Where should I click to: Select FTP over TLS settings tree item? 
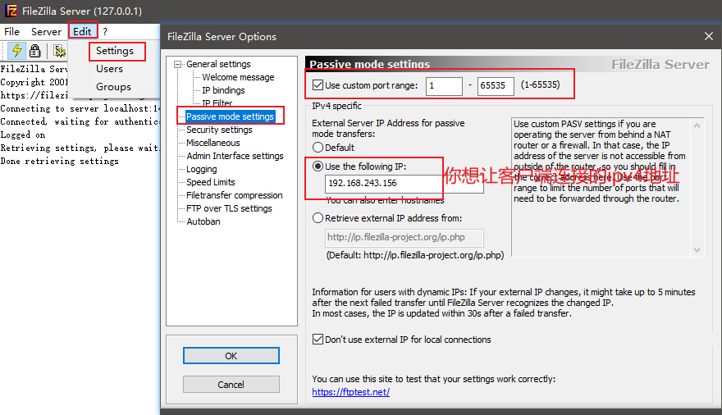coord(229,208)
